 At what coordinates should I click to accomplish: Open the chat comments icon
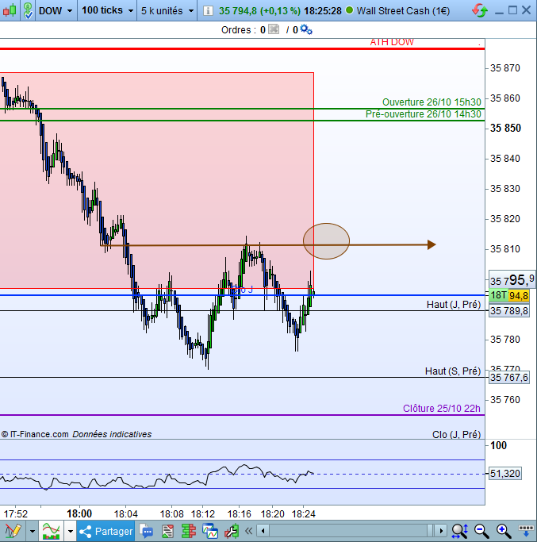click(147, 531)
